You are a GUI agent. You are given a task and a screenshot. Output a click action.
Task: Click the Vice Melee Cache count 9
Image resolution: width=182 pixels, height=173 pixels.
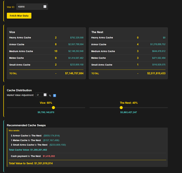pos(56,58)
